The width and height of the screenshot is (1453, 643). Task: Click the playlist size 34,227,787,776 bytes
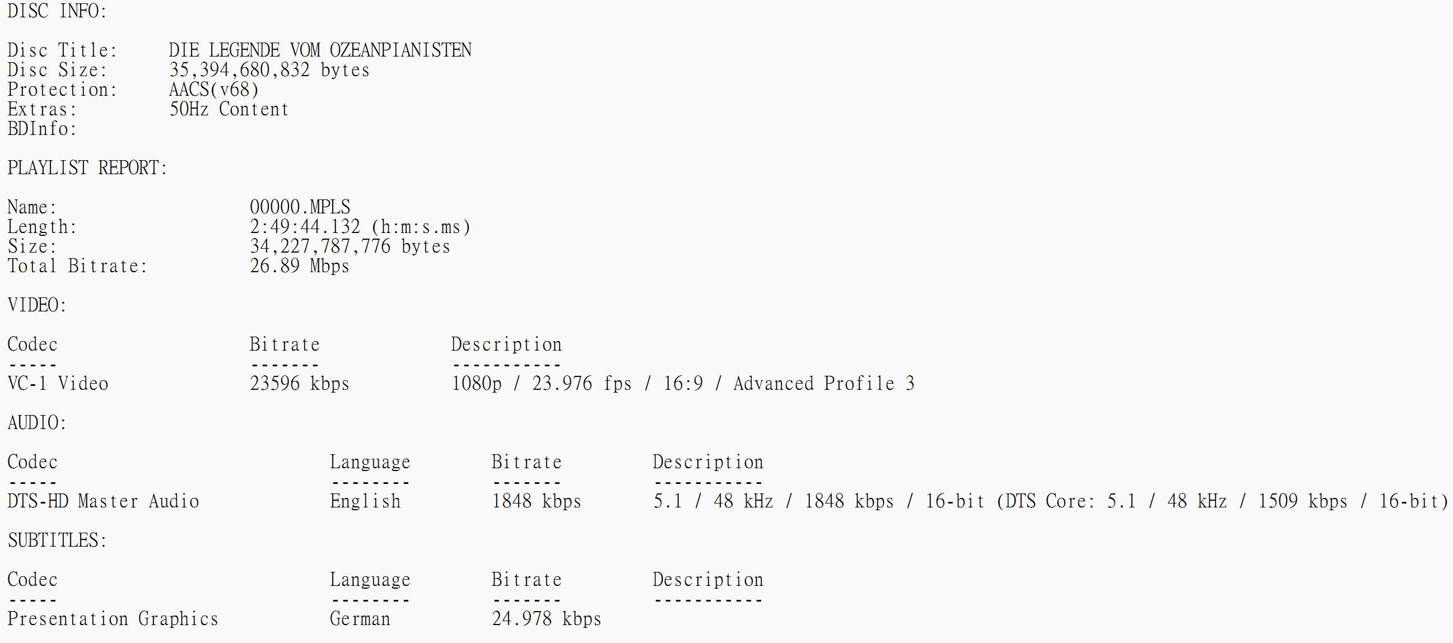(350, 246)
